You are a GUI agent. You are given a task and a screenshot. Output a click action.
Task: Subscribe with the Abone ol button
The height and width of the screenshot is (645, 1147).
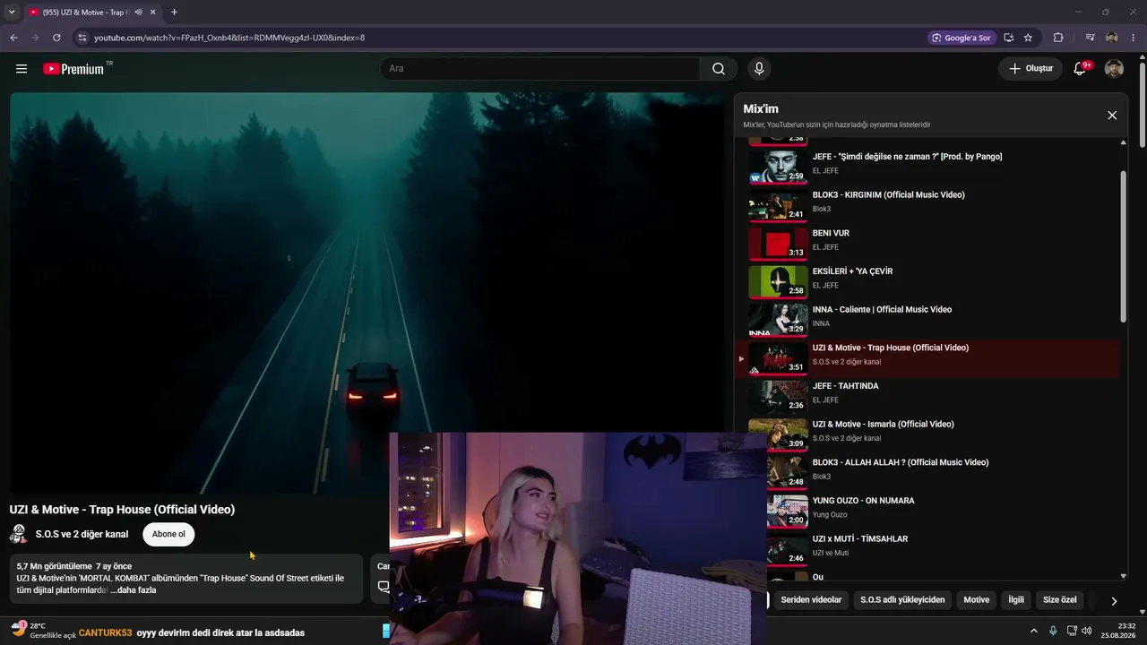coord(168,535)
